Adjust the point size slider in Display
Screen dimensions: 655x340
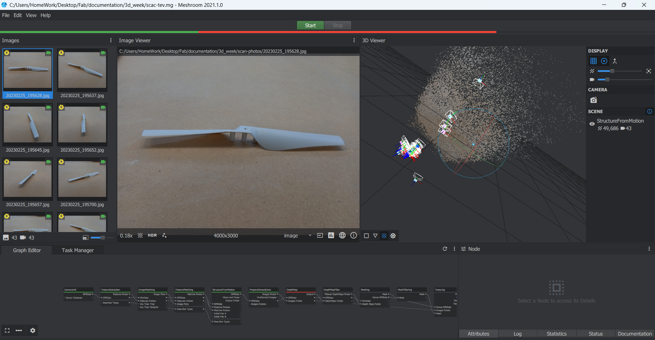[620, 71]
